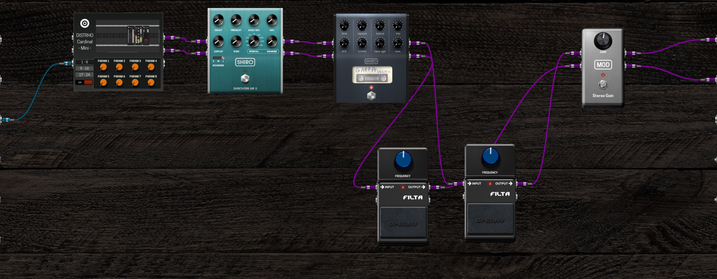Click the Shiroverb INTERVAL knob
Screen dimensions: 717x279
click(x=254, y=41)
